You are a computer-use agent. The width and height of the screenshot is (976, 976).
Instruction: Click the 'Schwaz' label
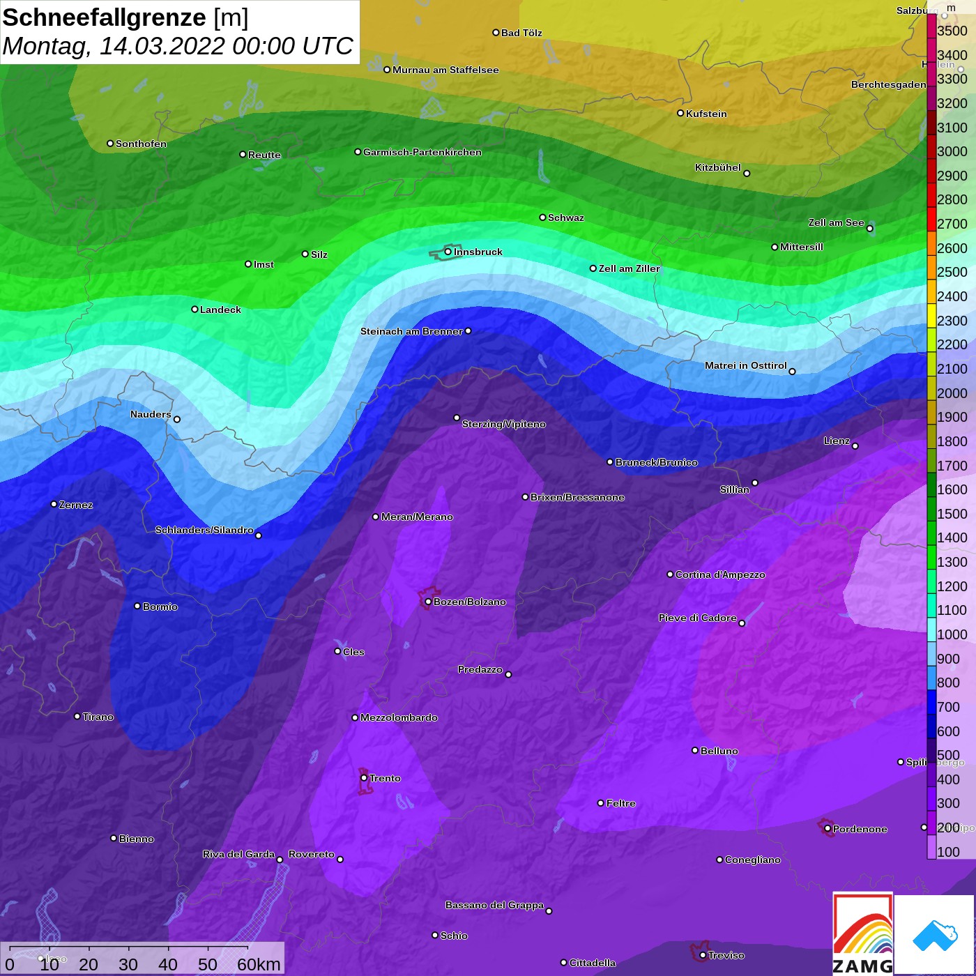[x=566, y=218]
